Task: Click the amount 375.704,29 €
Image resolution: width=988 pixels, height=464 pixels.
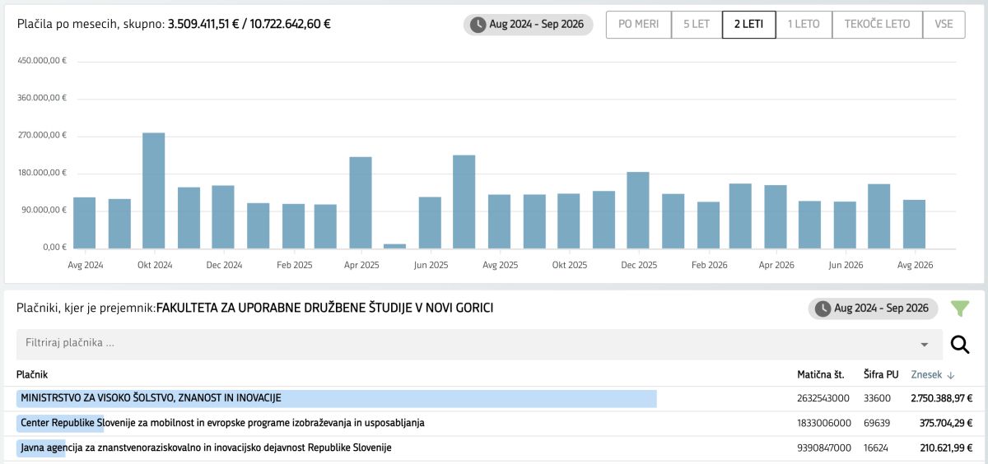Action: click(x=946, y=423)
